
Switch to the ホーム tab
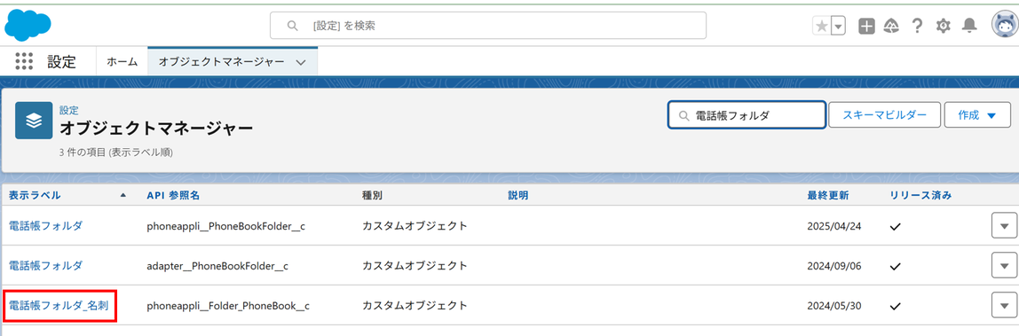pos(122,62)
